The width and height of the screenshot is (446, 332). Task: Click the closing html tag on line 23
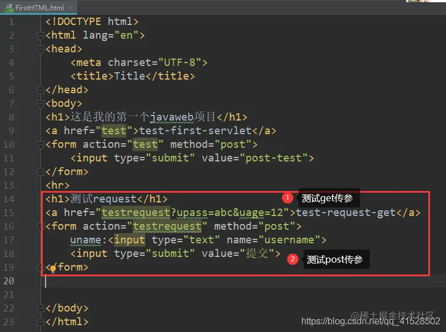click(x=67, y=322)
